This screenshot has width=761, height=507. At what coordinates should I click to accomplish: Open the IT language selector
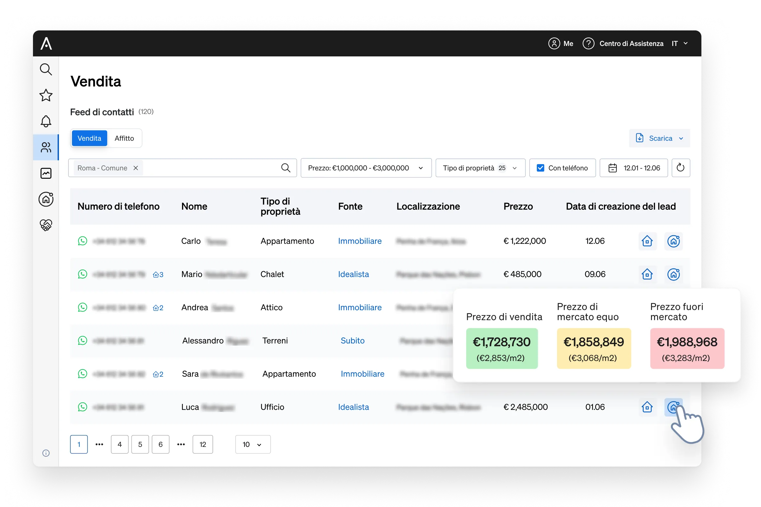pos(680,43)
